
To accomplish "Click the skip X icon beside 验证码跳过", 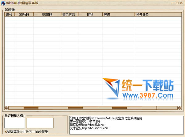I will [6, 132].
